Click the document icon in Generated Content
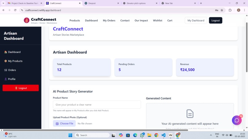The image size is (248, 139). tap(190, 114)
